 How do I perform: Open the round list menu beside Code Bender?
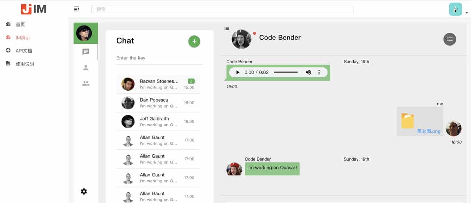point(450,39)
